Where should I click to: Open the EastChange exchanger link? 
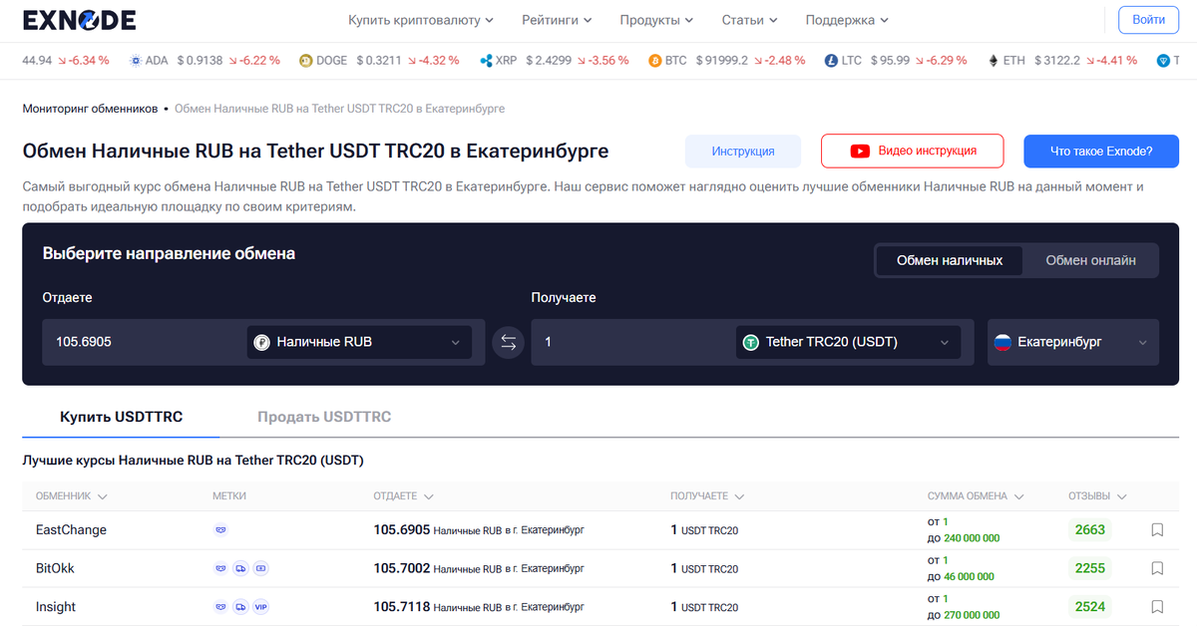(71, 530)
